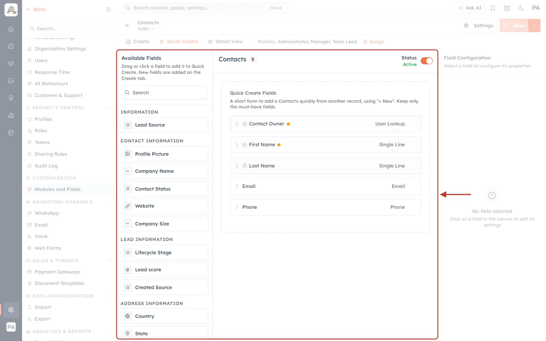Image resolution: width=546 pixels, height=341 pixels.
Task: Open the bar chart reports icon
Action: 11,115
